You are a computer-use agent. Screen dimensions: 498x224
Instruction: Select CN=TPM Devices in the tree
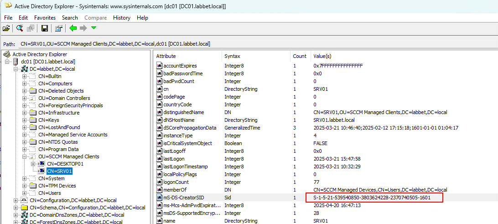[x=57, y=186]
